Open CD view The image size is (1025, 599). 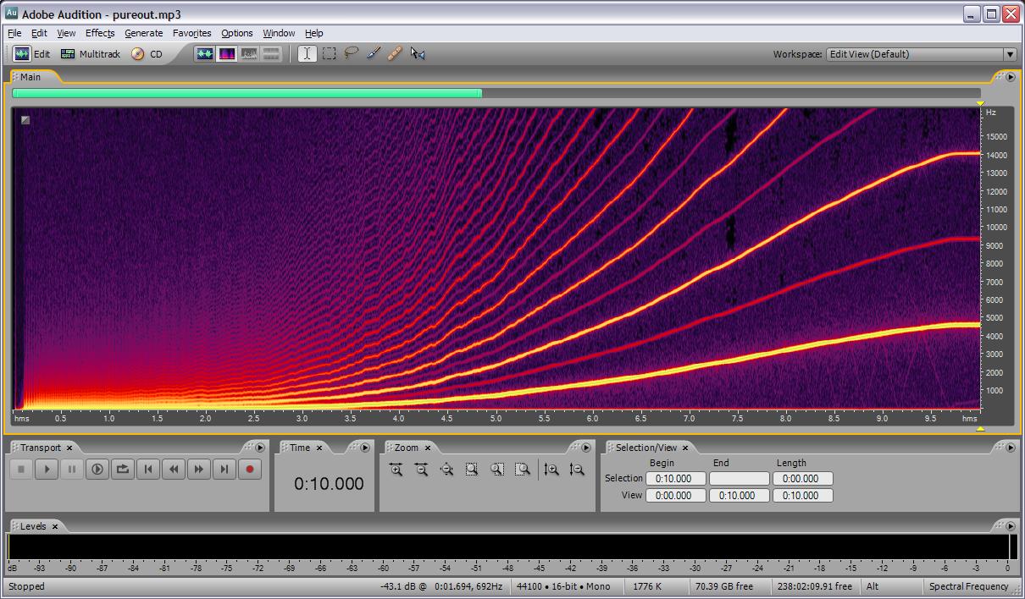coord(147,54)
